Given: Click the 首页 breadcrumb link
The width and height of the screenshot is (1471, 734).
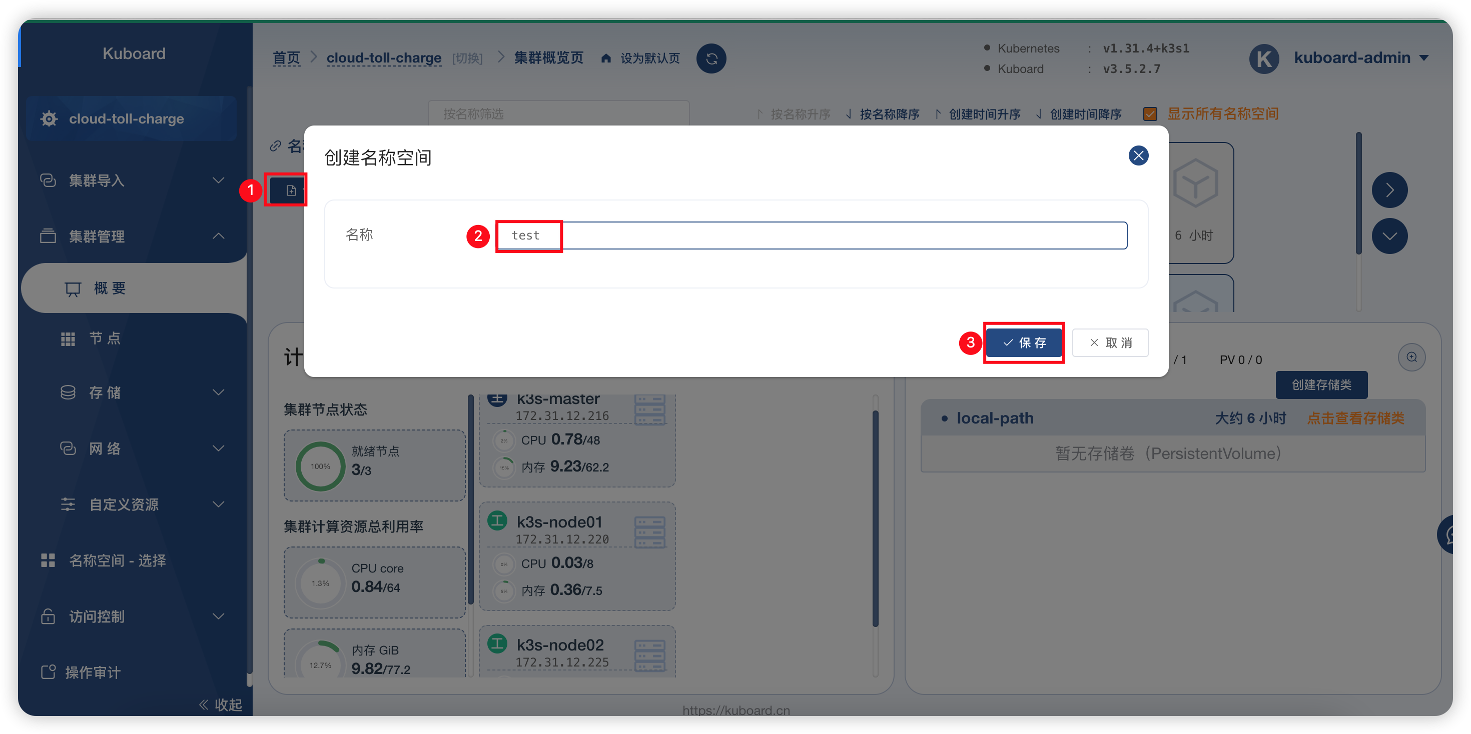Looking at the screenshot, I should pos(286,58).
